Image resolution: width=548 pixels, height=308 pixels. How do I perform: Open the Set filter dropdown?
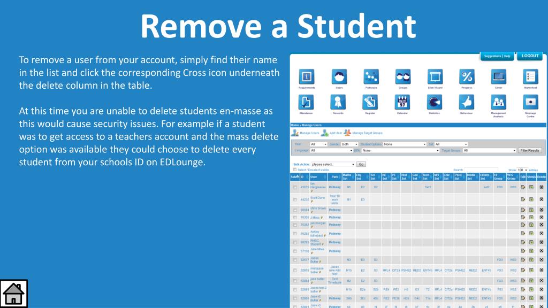[451, 144]
